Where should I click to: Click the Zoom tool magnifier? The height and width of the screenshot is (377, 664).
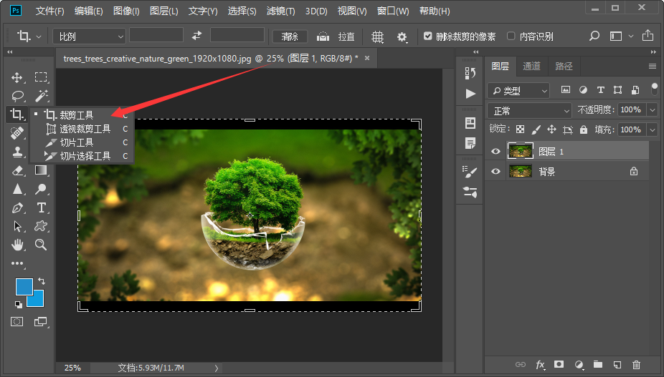click(42, 245)
